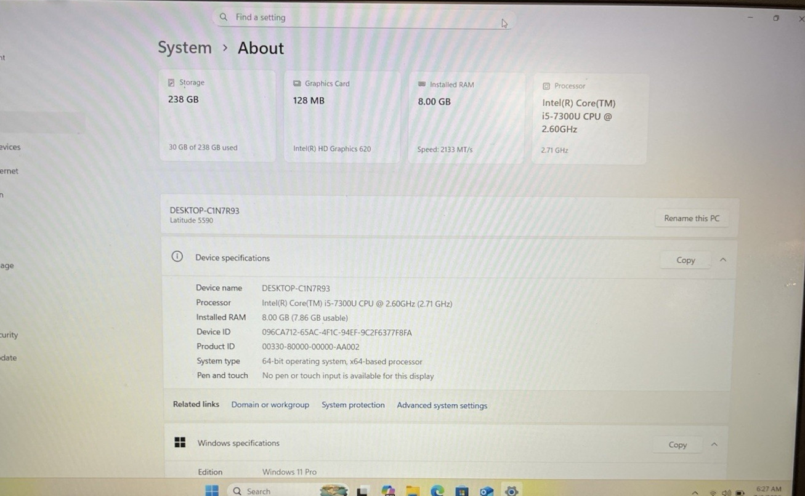Viewport: 805px width, 496px height.
Task: Collapse the Windows specifications section
Action: click(714, 444)
